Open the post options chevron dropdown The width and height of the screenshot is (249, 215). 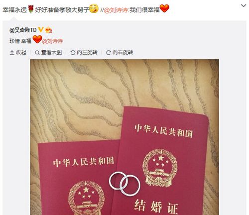point(244,5)
